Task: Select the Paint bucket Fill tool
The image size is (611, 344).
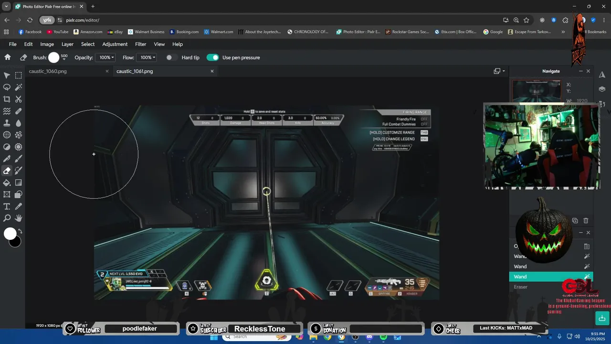Action: 7,183
